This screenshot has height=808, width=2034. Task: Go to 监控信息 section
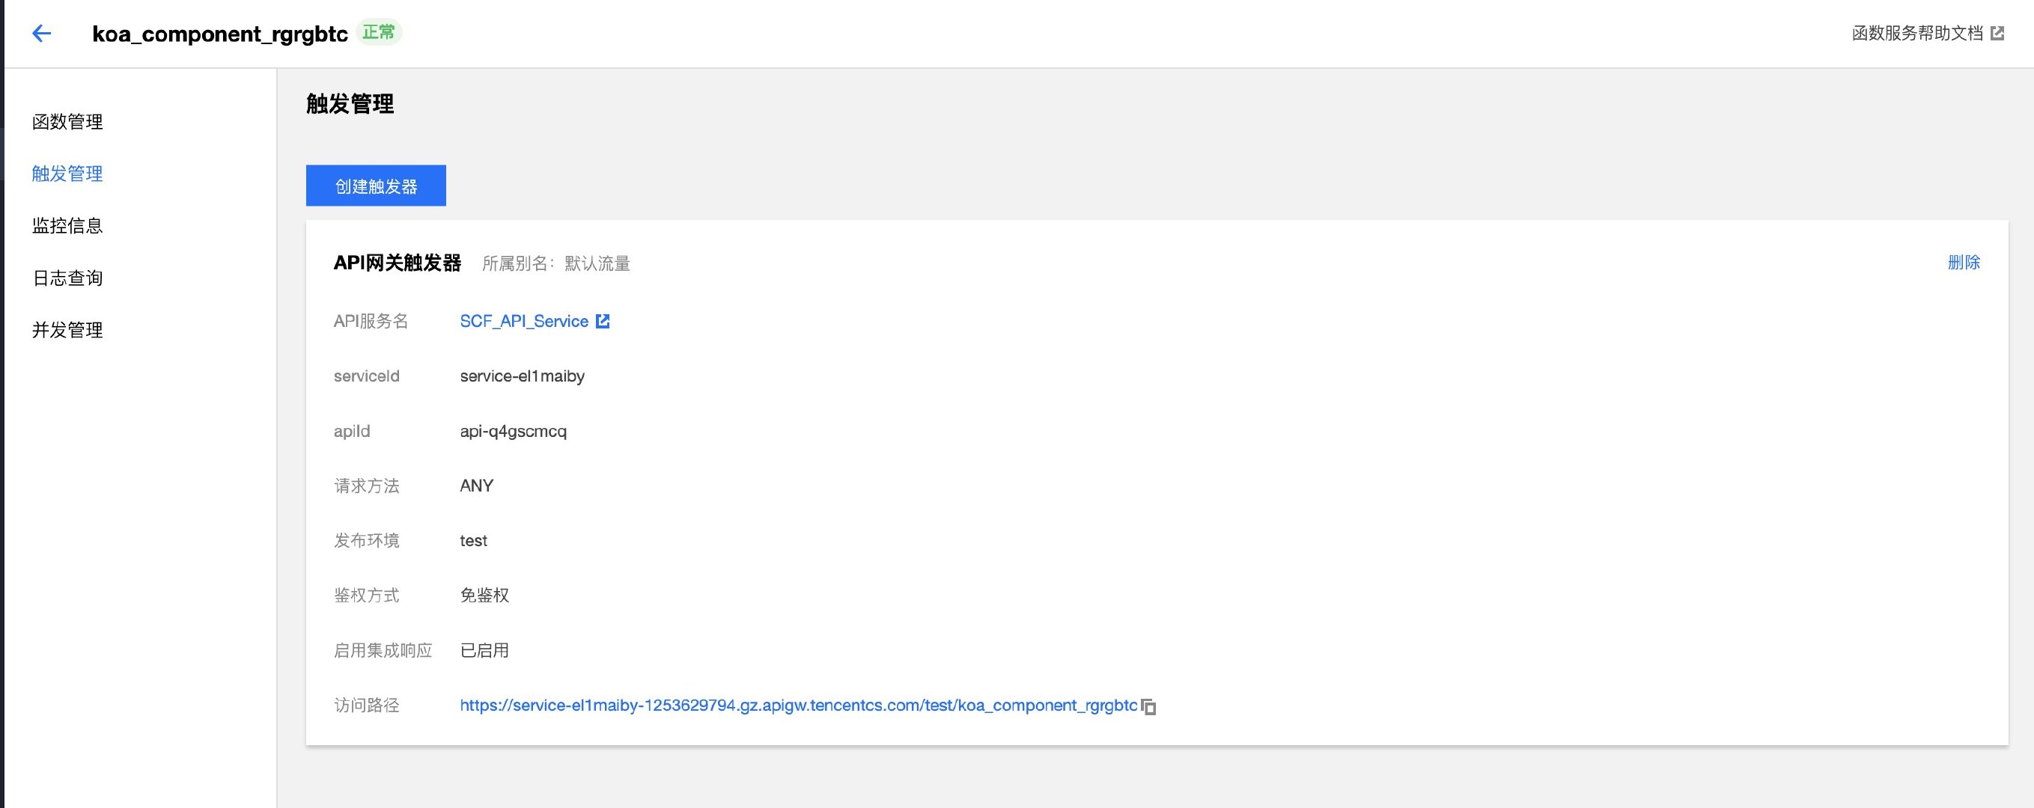[x=67, y=226]
